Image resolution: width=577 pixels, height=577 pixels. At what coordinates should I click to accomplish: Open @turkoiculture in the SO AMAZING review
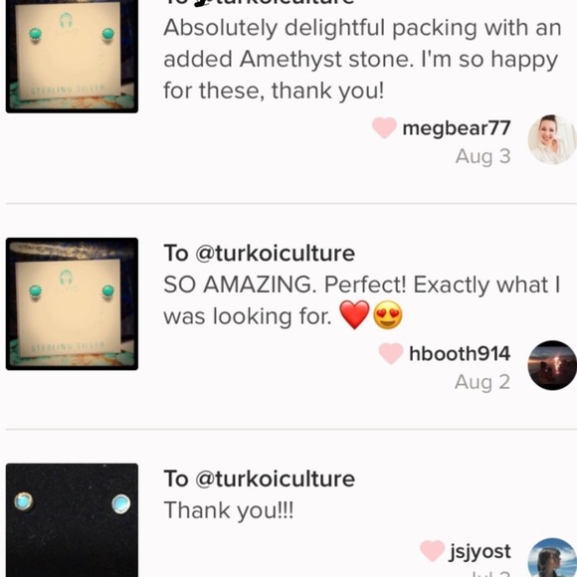[x=275, y=253]
